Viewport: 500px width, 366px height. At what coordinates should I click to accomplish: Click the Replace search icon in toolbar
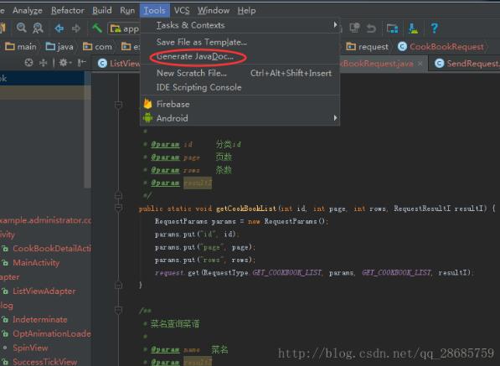click(38, 28)
